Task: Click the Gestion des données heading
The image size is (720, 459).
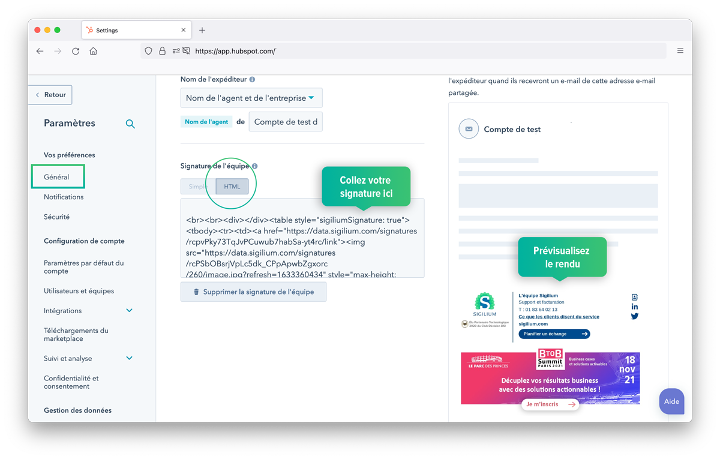Action: click(77, 410)
